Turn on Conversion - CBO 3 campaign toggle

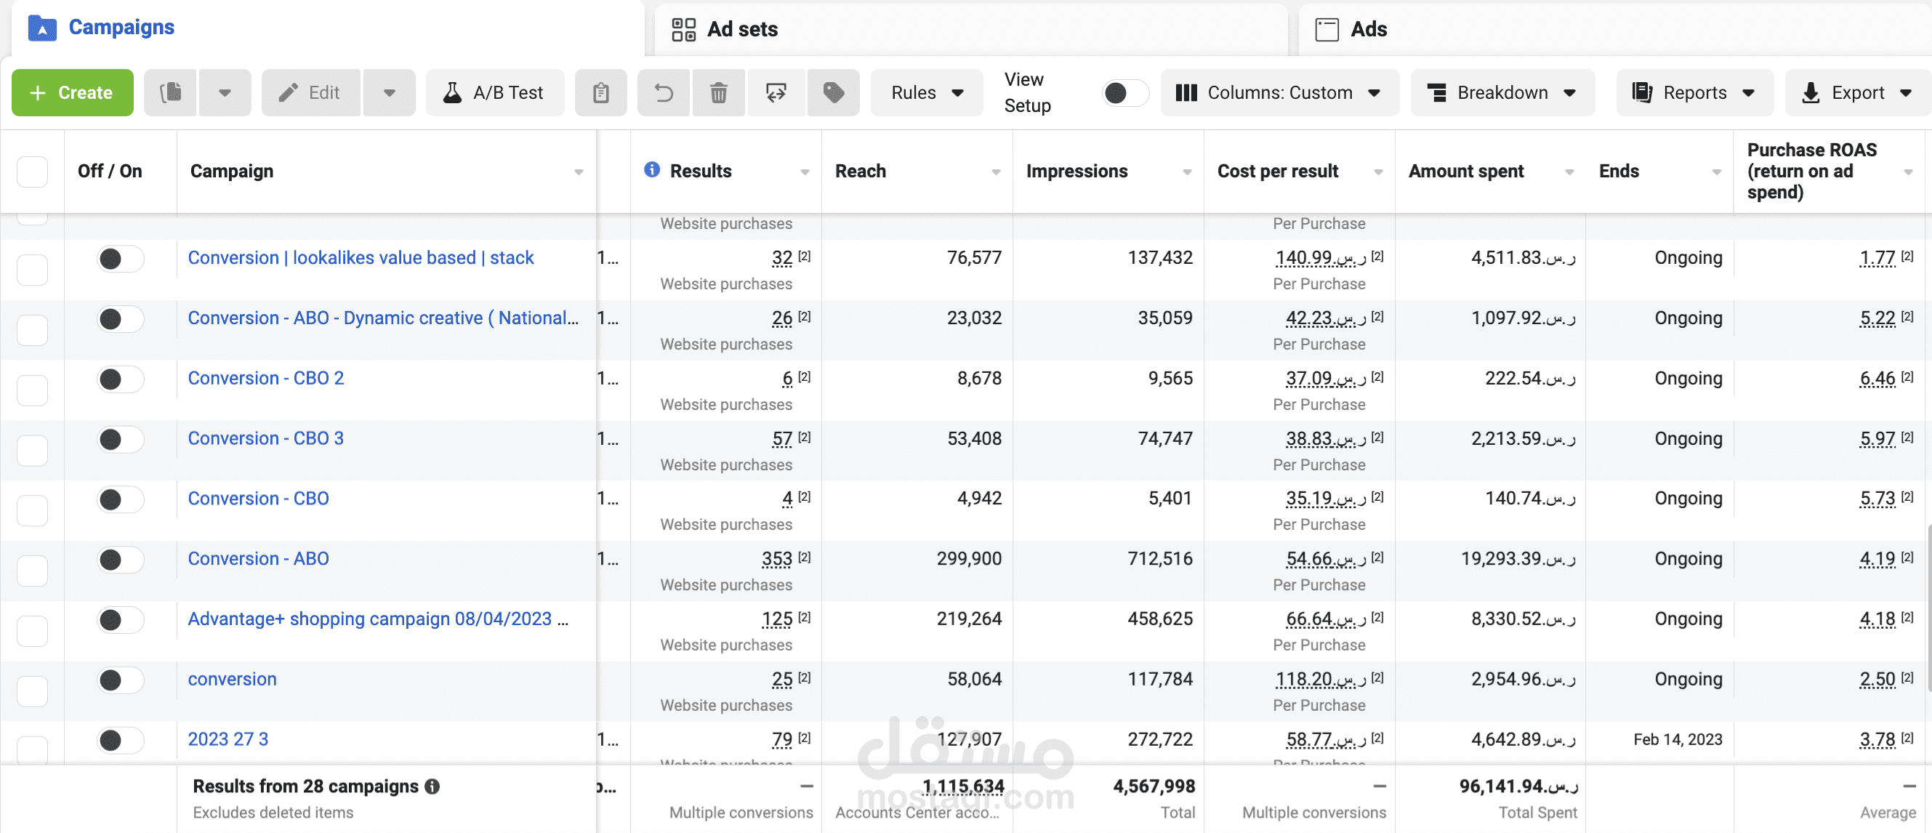coord(120,439)
